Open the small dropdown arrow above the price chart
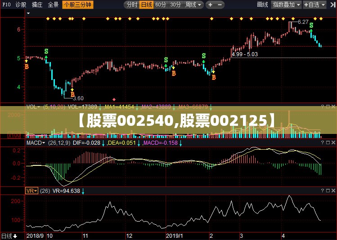 28,13
